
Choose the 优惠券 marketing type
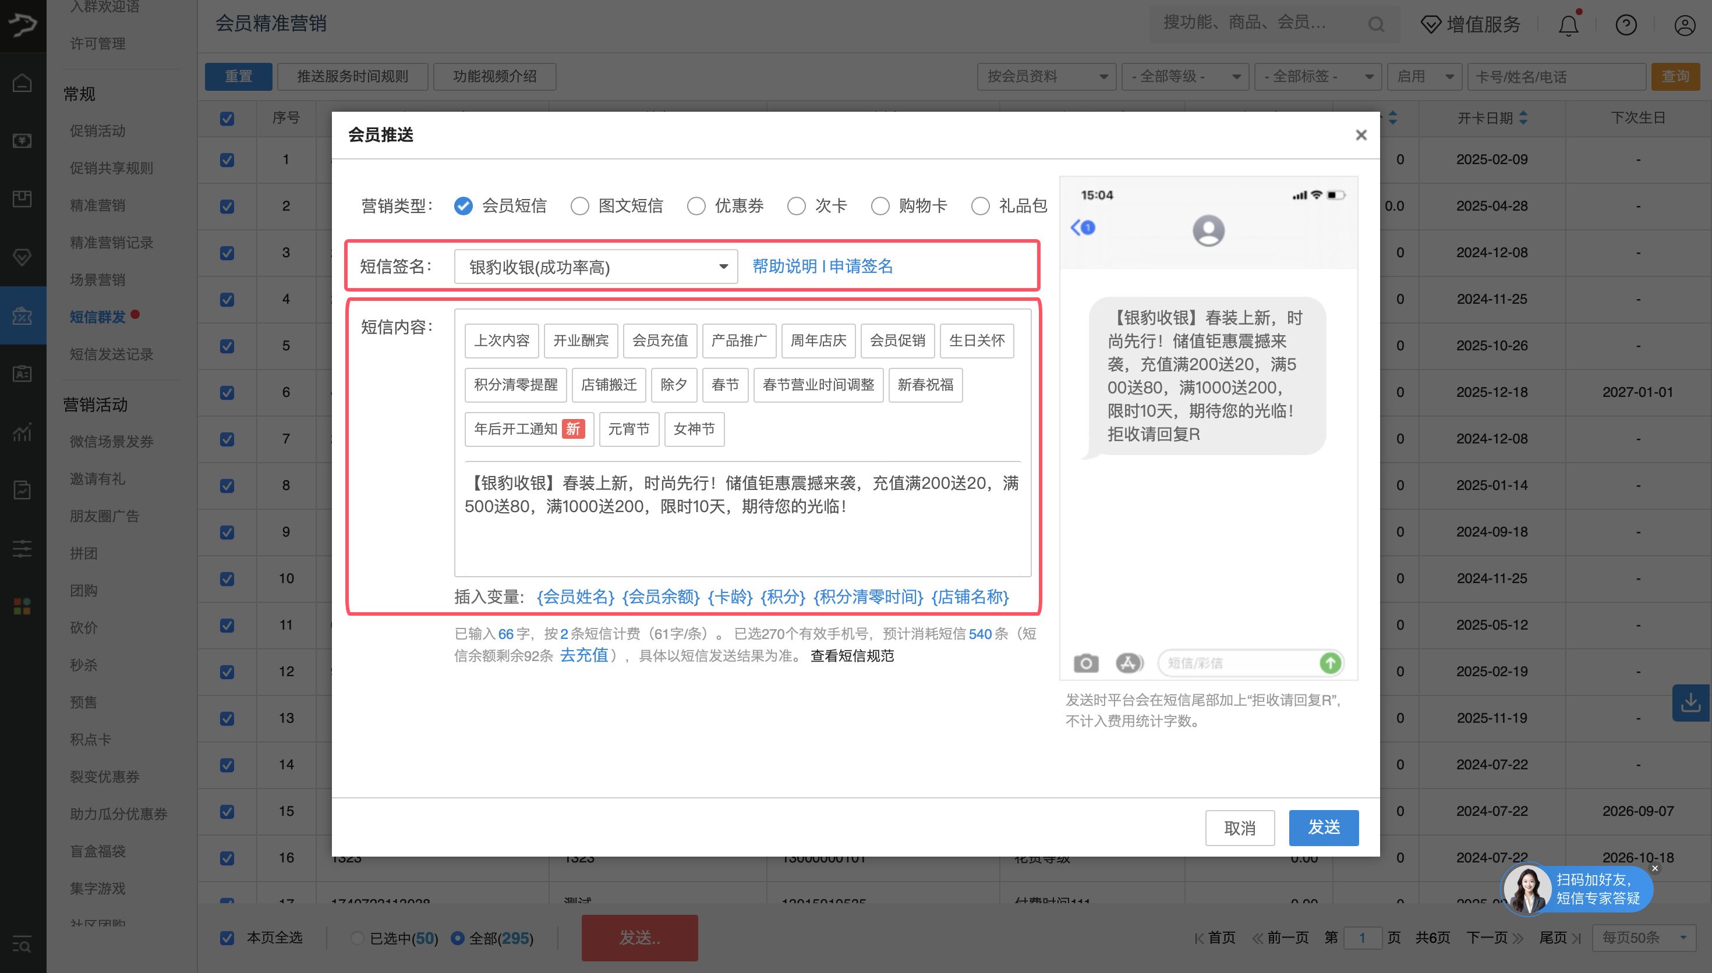696,206
